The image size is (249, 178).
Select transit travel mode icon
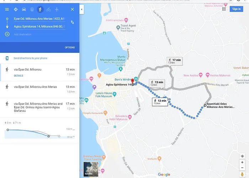pyautogui.click(x=32, y=9)
